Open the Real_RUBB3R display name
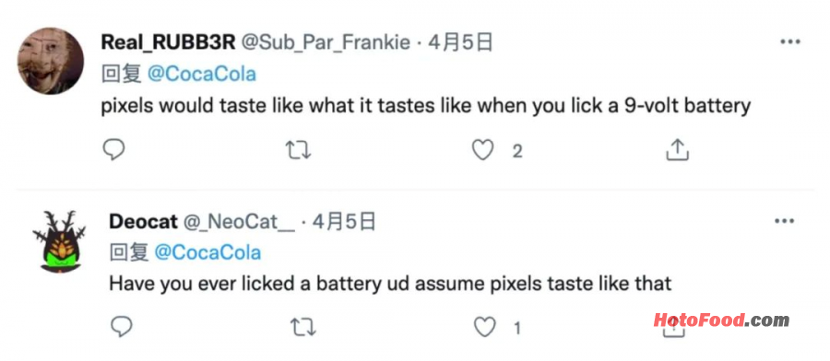 (169, 42)
